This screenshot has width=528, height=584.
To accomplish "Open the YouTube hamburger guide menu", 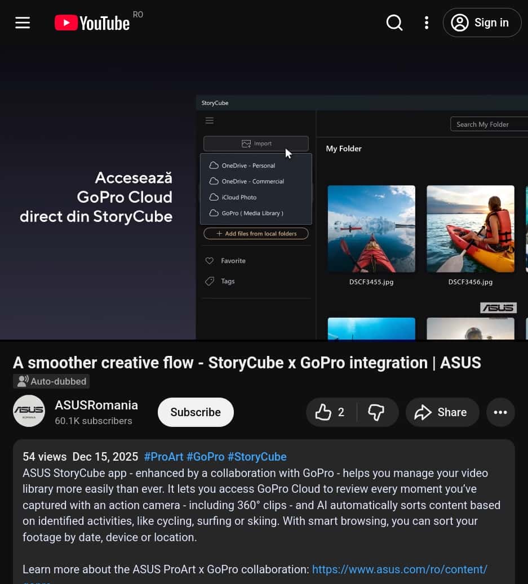I will 23,23.
